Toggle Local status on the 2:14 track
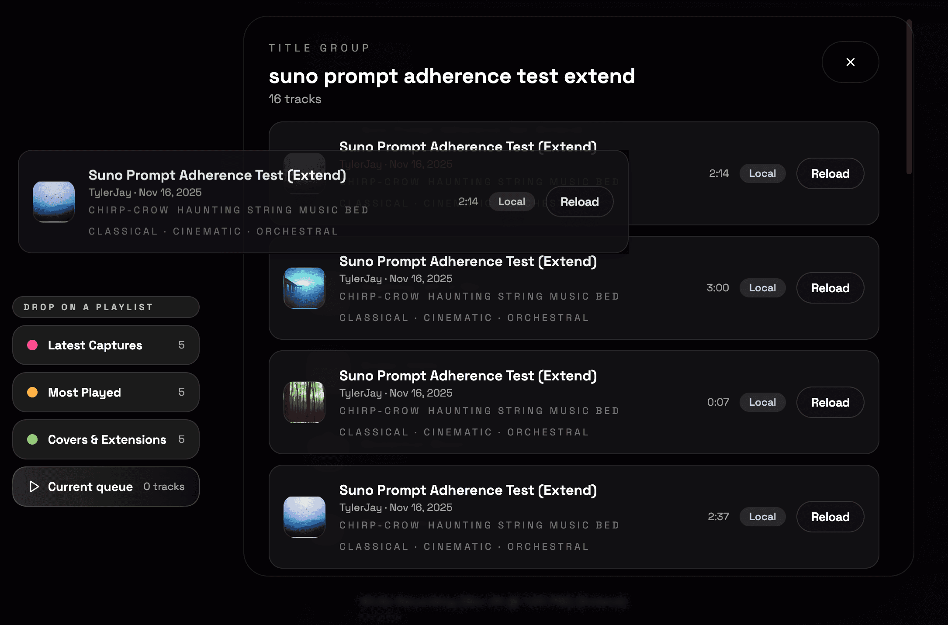Image resolution: width=948 pixels, height=625 pixels. click(x=762, y=173)
